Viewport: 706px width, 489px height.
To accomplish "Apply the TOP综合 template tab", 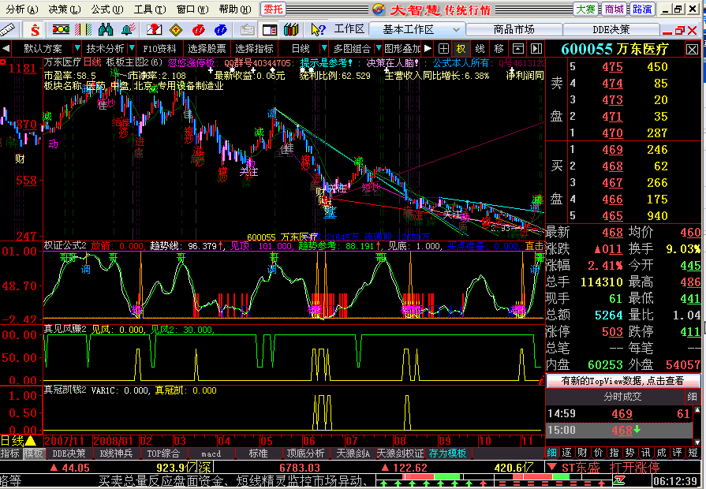I will pyautogui.click(x=163, y=454).
